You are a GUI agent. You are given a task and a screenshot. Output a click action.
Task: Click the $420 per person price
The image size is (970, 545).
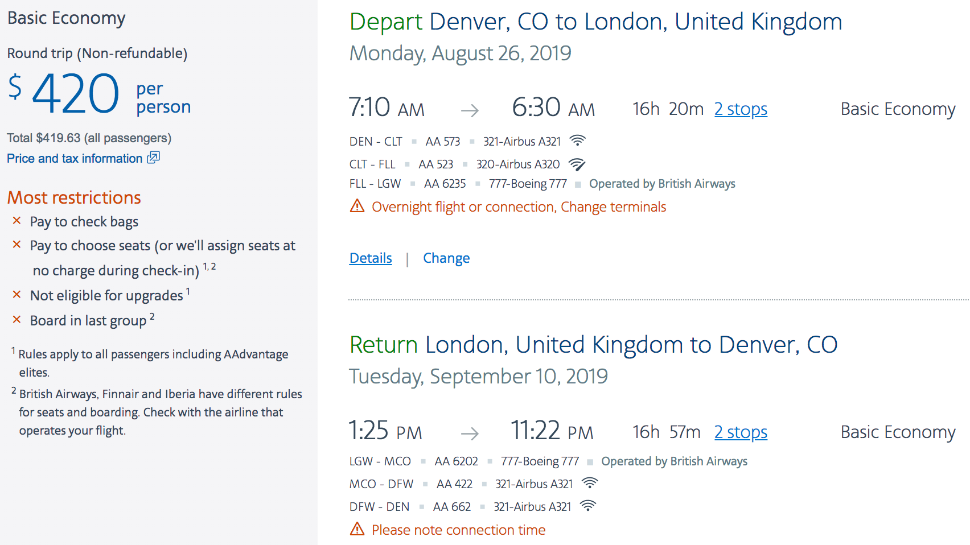point(76,94)
